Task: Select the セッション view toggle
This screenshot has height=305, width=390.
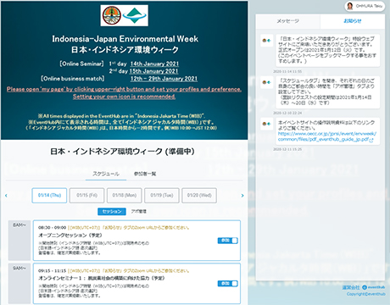Action: click(112, 212)
